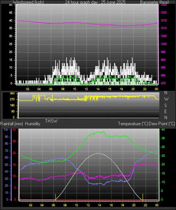Click the Dew Point (°C) label
This screenshot has width=176, height=210.
point(162,124)
